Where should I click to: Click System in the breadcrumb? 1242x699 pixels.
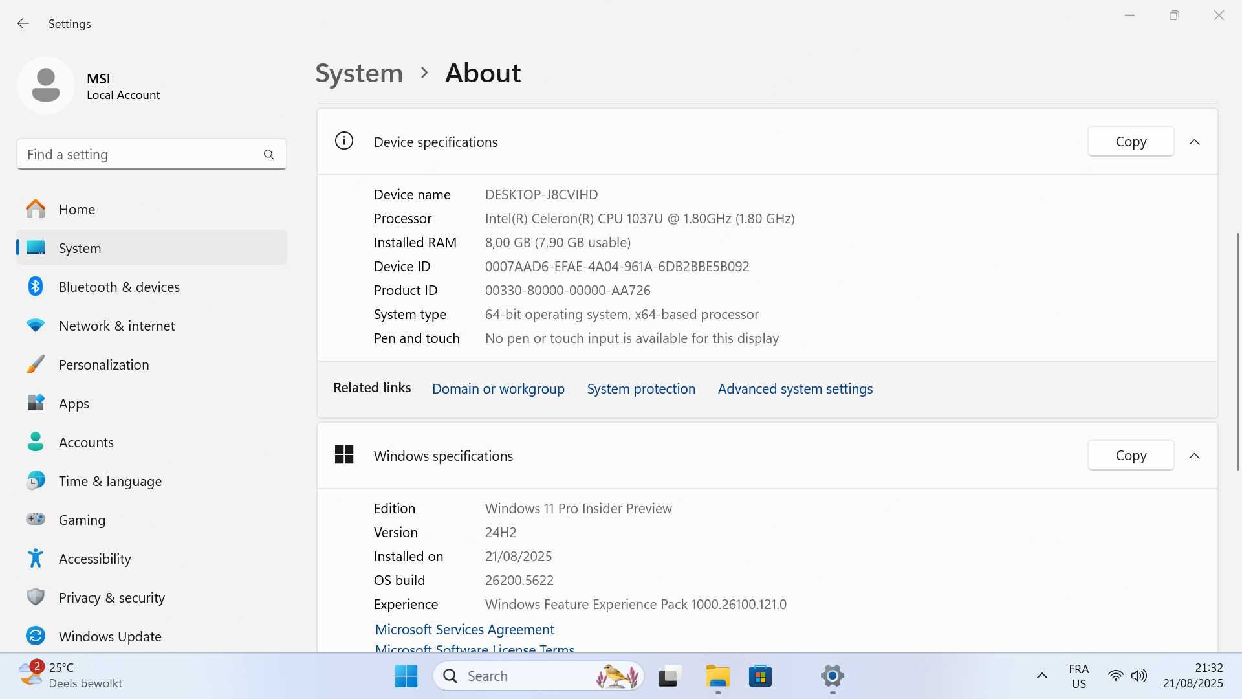coord(359,73)
